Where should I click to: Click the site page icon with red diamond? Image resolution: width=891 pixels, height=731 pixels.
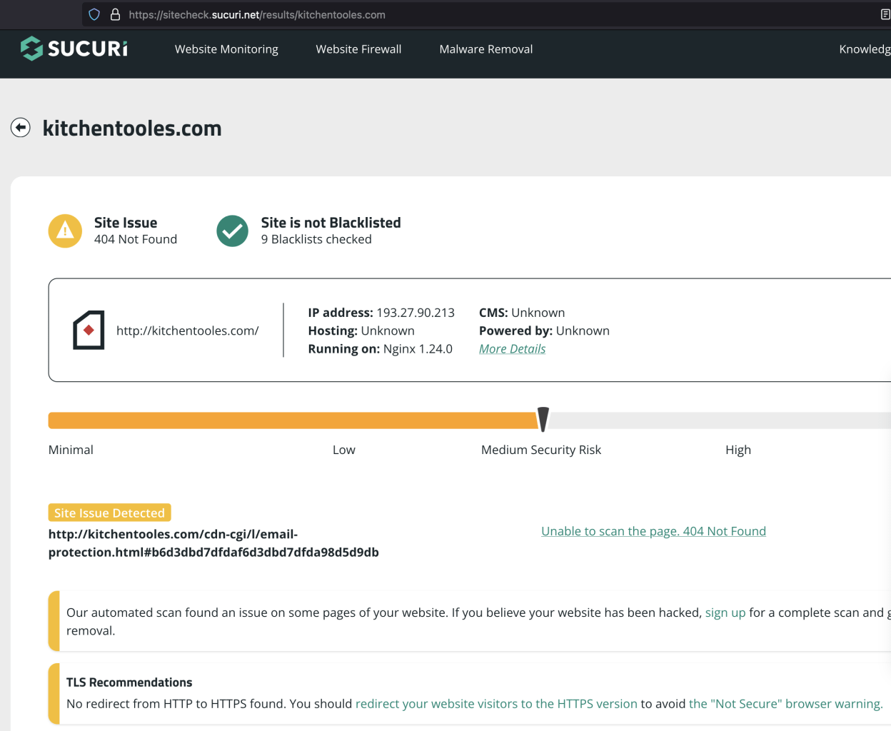[x=89, y=330]
